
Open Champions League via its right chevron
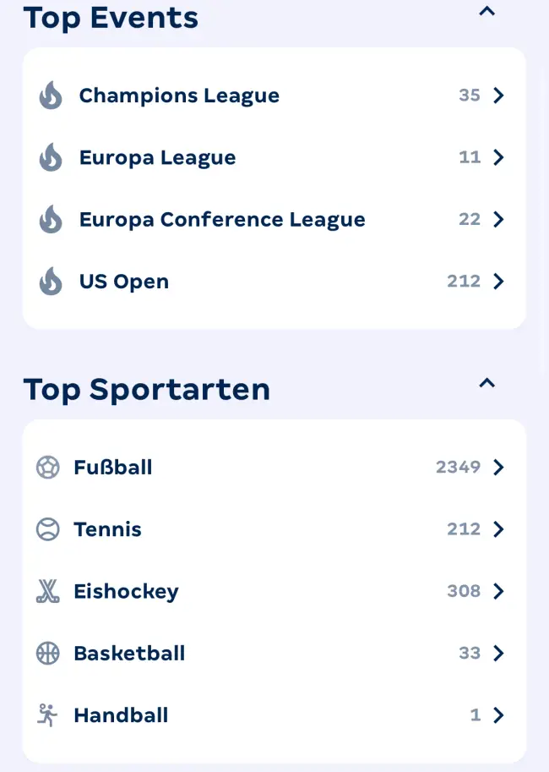498,96
